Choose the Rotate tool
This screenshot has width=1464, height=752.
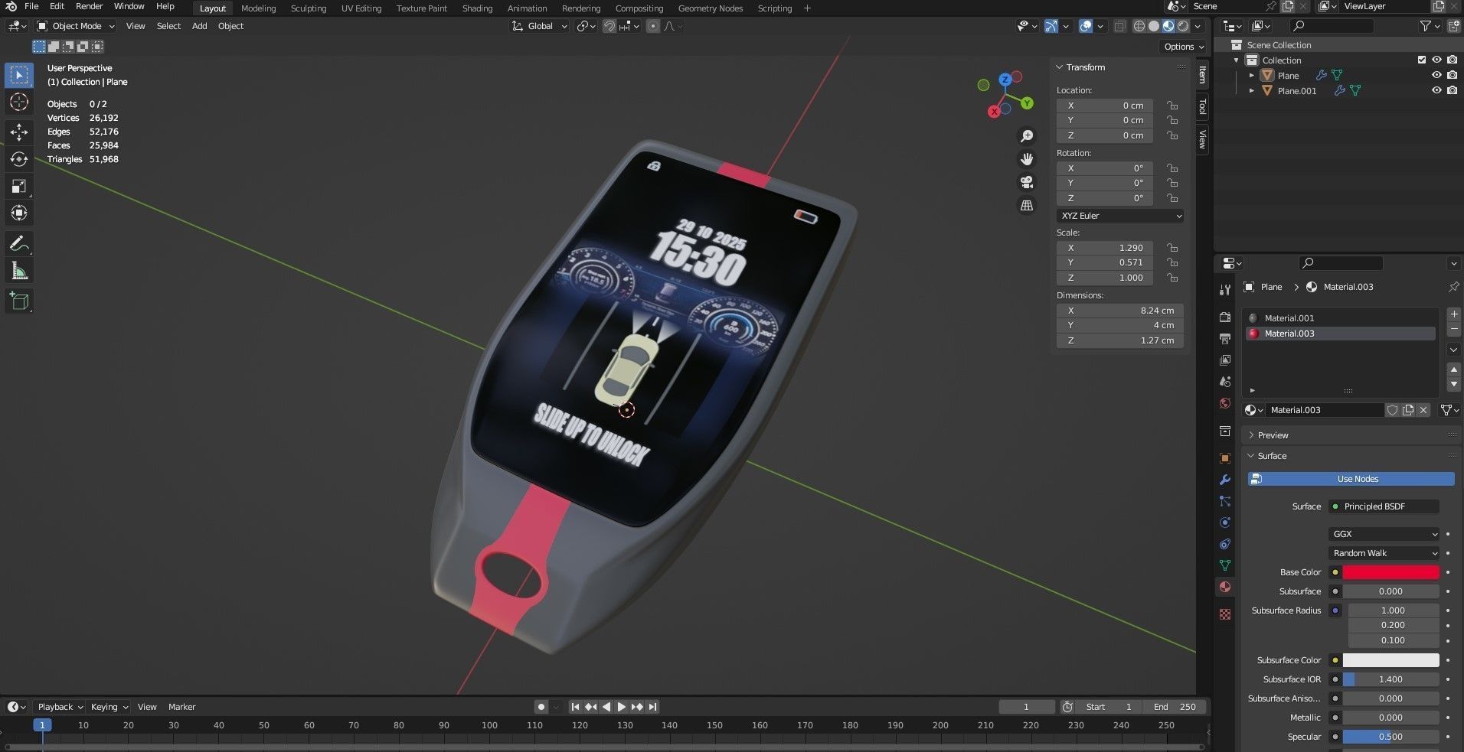(19, 159)
